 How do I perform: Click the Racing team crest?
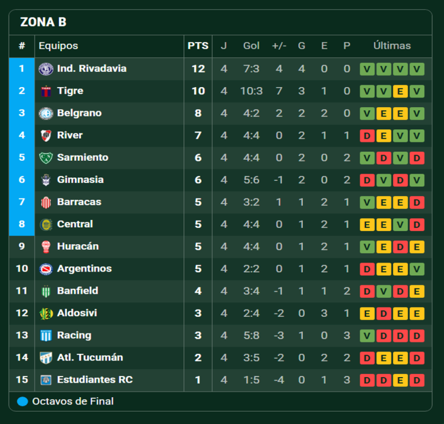pos(46,336)
